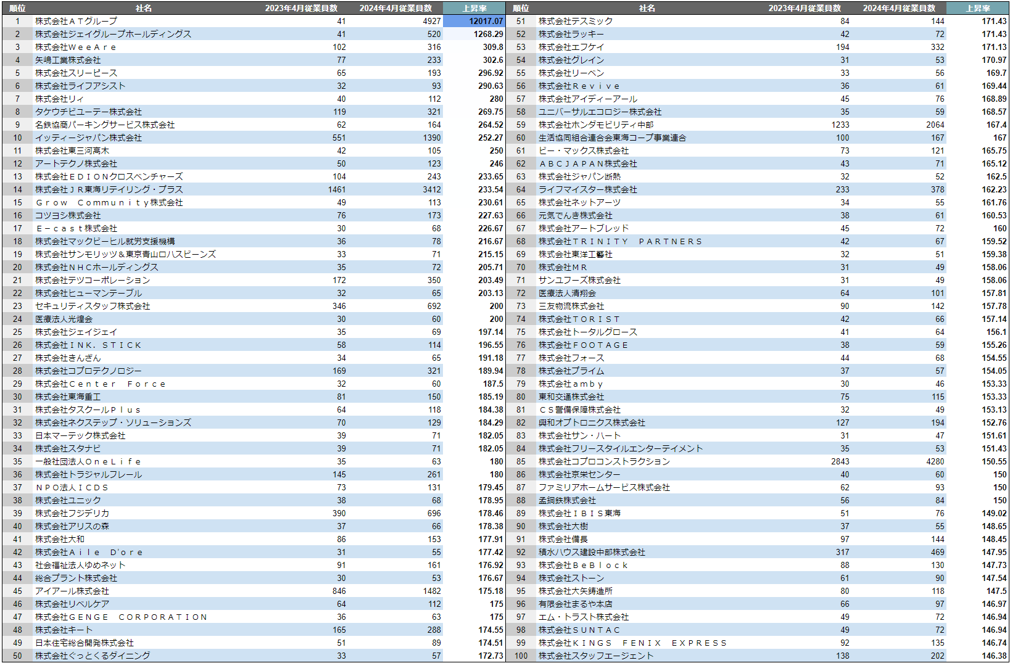Select the cell 株式会社トータルグロース
1010x663 pixels.
pyautogui.click(x=588, y=332)
